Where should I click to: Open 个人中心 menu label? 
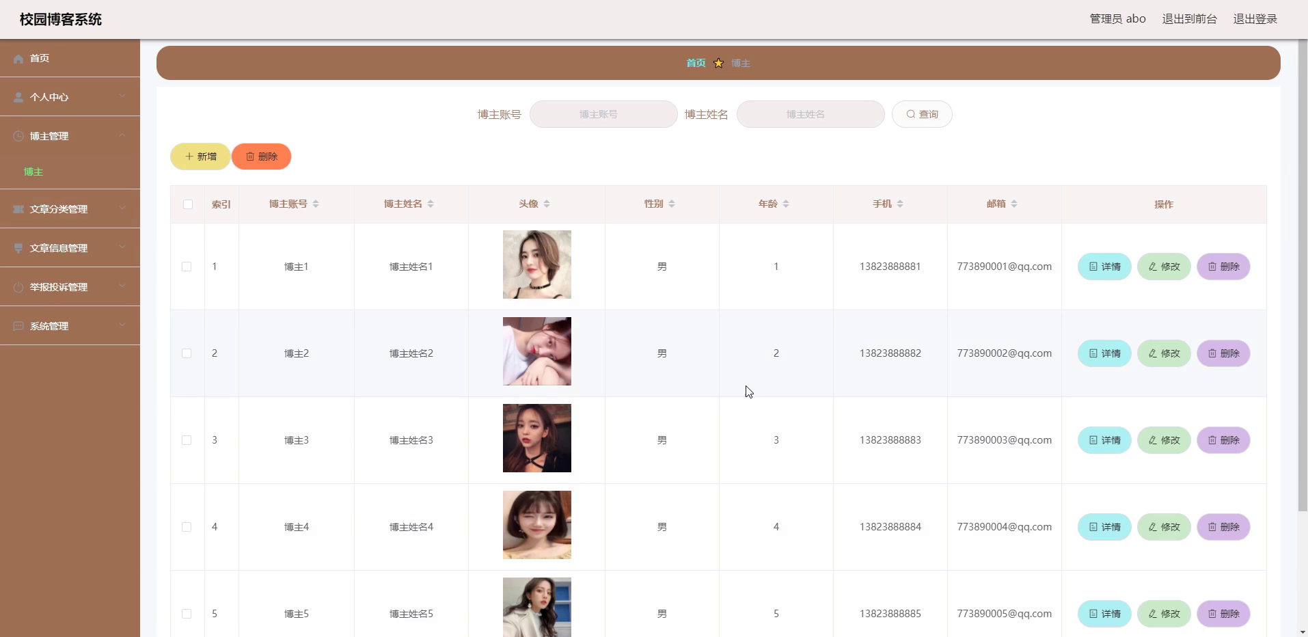pyautogui.click(x=49, y=97)
